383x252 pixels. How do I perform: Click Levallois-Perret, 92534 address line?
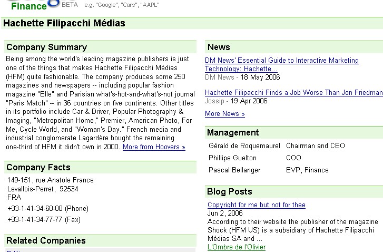click(x=43, y=189)
